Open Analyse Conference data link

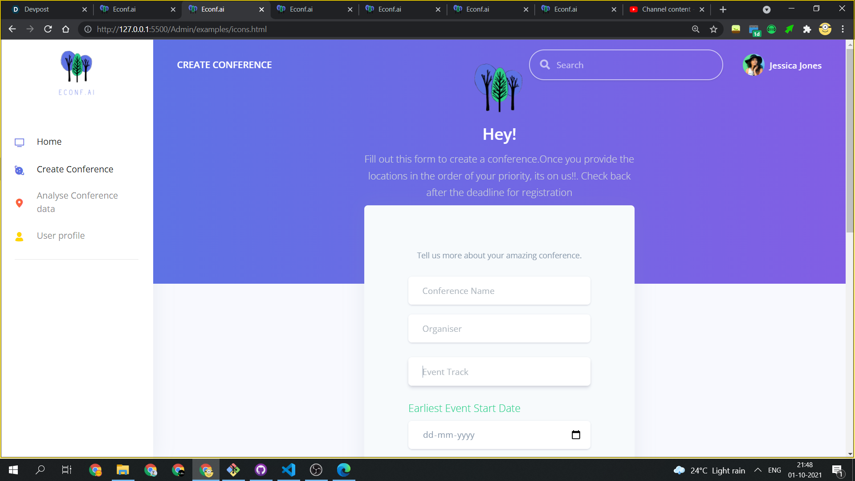[77, 202]
